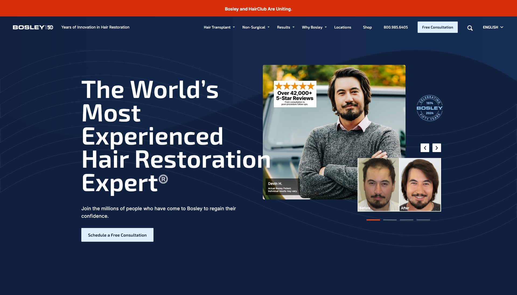Advance to the next carousel slide arrow
This screenshot has height=295, width=517.
click(x=437, y=148)
